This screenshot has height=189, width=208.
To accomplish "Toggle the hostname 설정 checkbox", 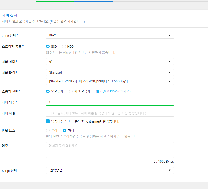I will 48,121.
